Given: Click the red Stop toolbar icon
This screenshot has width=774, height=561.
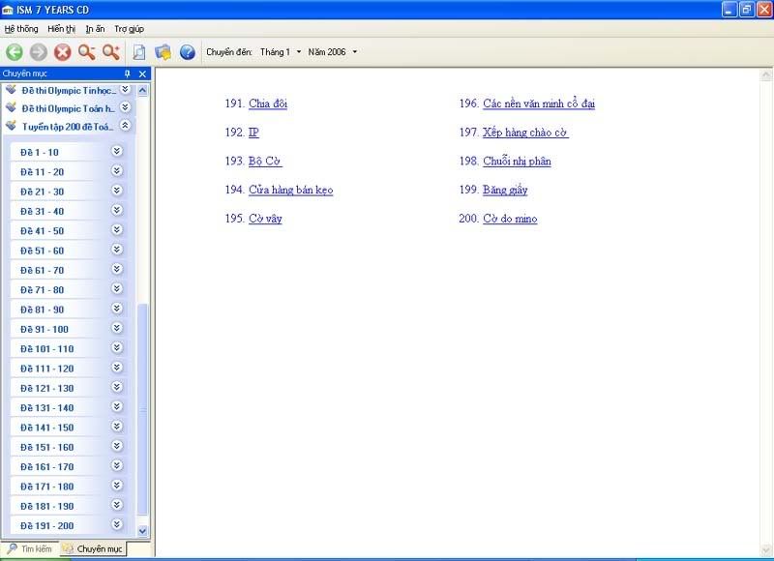Looking at the screenshot, I should [x=63, y=52].
